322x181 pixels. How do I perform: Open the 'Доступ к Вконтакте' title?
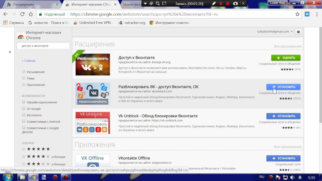tap(137, 58)
